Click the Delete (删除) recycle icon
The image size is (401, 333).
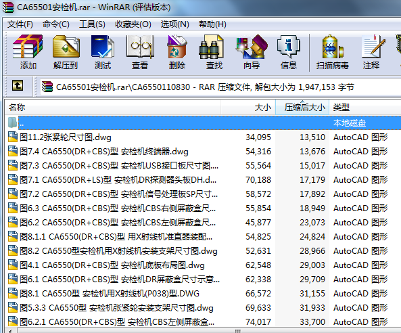(x=177, y=47)
